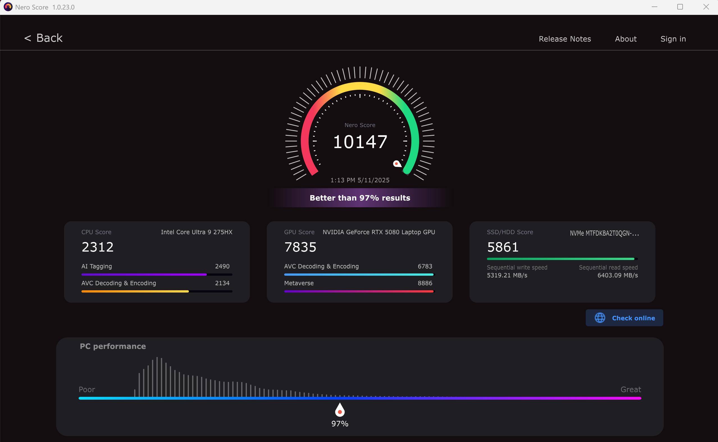This screenshot has height=442, width=718.
Task: Click the CPU Score 2312 card
Action: (97, 247)
